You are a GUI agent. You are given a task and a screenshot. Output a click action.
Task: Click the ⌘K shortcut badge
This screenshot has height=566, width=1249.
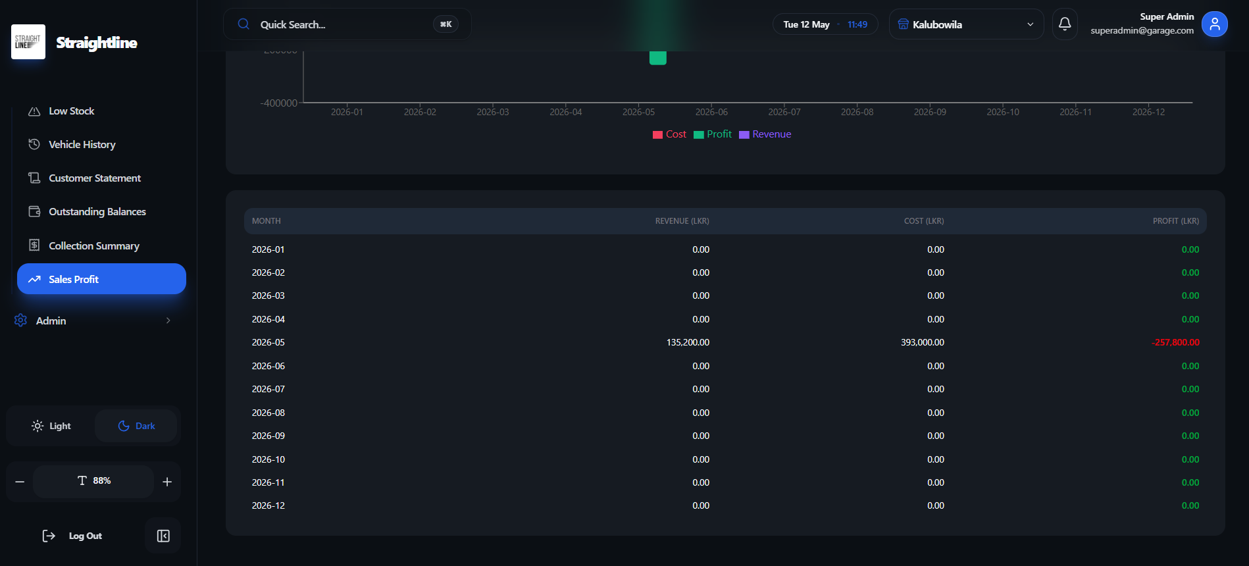(446, 24)
